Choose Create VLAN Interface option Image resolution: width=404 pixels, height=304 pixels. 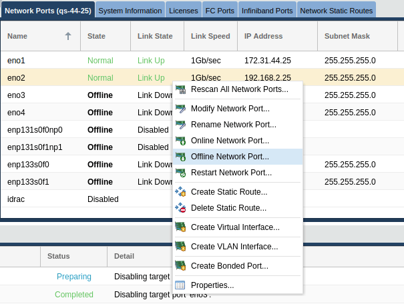click(234, 247)
